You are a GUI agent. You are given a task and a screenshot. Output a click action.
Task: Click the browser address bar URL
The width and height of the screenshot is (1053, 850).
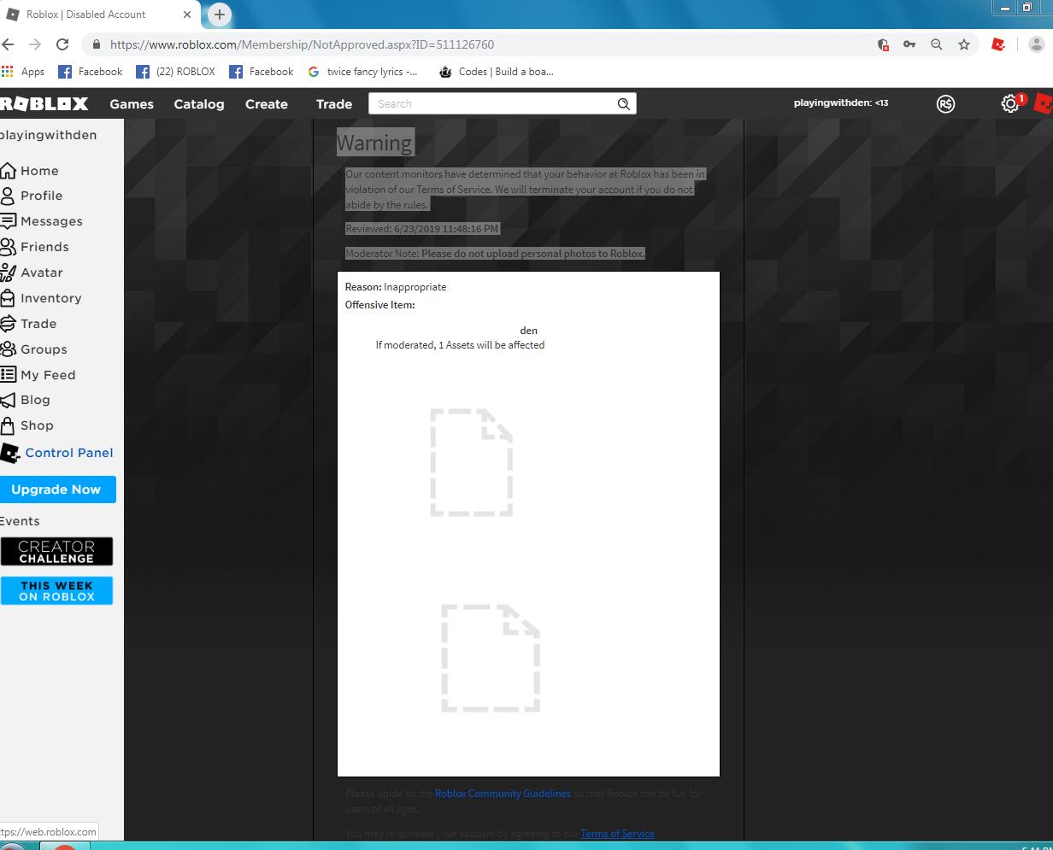[302, 44]
